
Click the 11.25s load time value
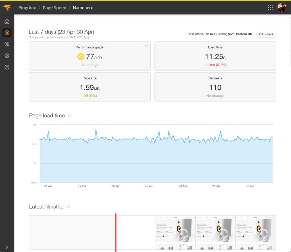[215, 56]
